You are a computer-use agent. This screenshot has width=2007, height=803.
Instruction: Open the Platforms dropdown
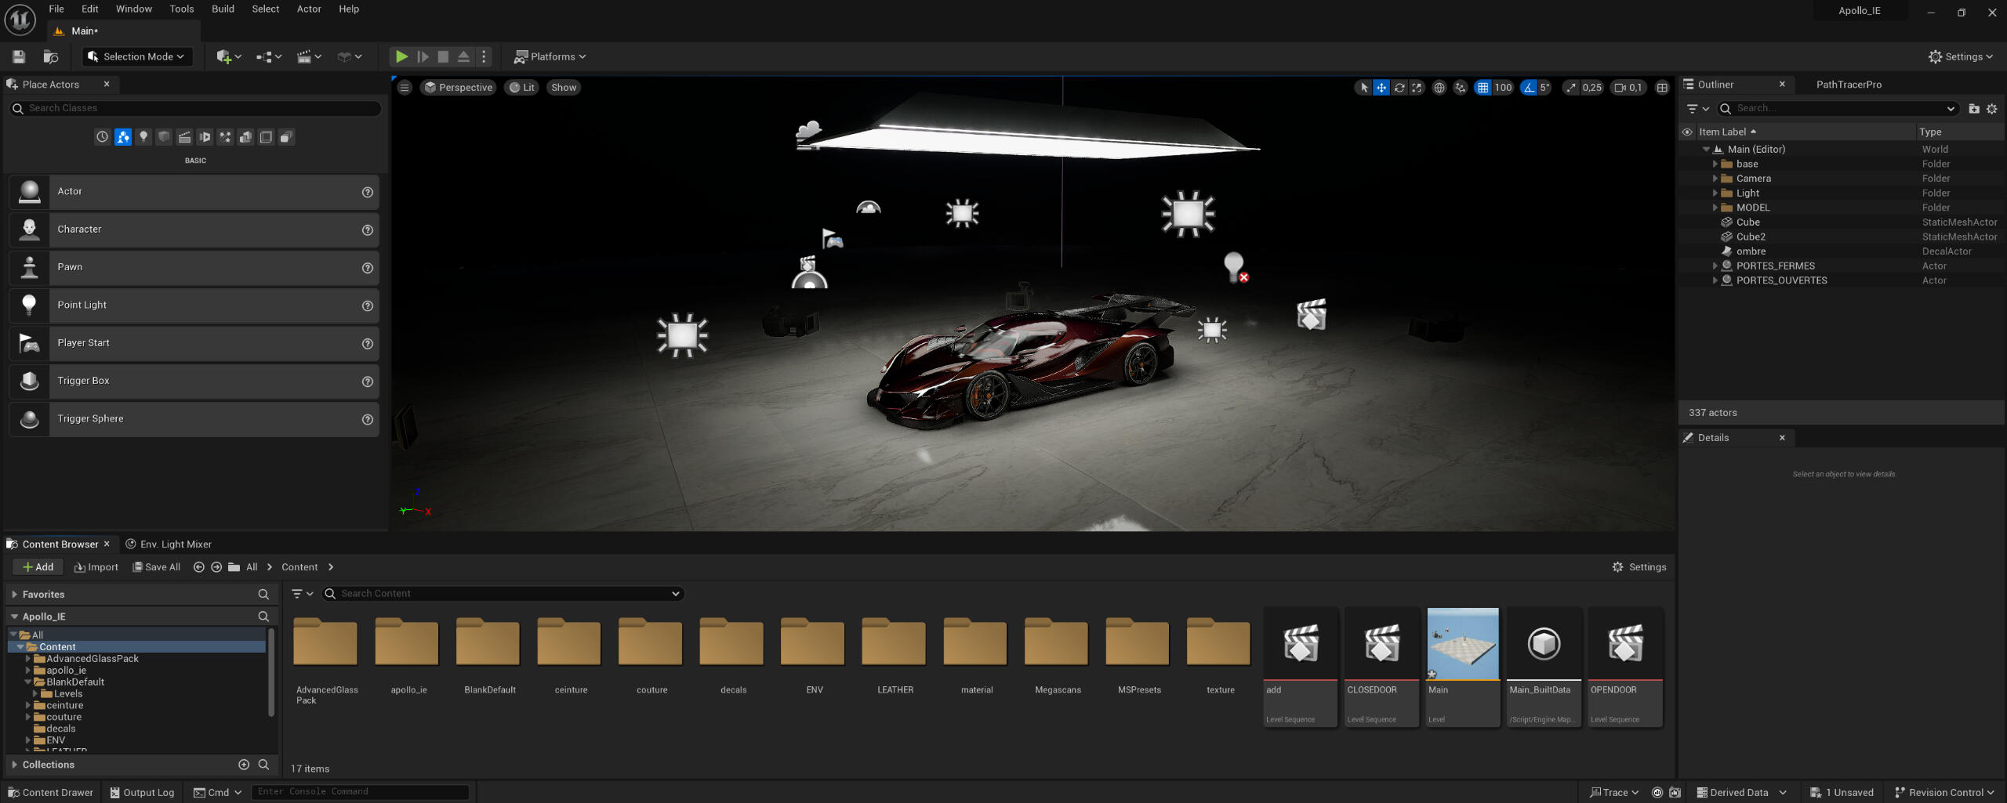pos(550,56)
